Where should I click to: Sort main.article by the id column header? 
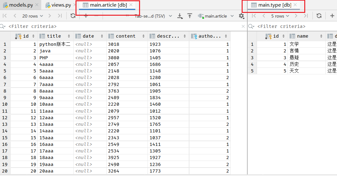pos(24,36)
